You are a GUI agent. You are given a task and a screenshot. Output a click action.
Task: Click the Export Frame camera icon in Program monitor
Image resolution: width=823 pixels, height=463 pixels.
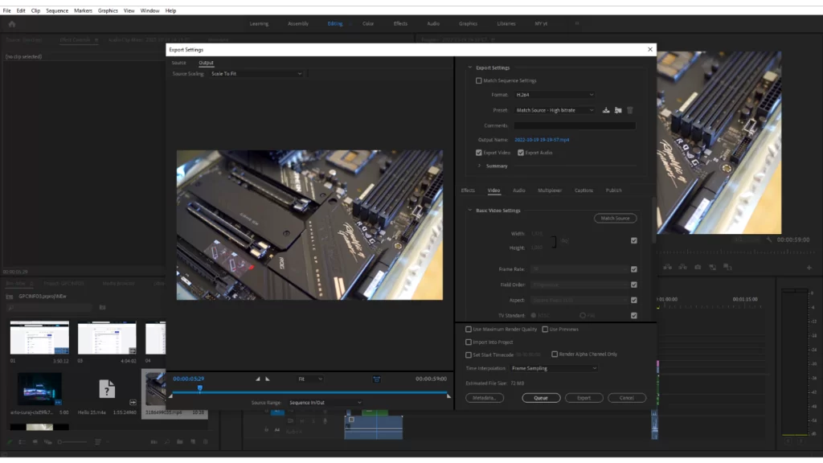(698, 267)
